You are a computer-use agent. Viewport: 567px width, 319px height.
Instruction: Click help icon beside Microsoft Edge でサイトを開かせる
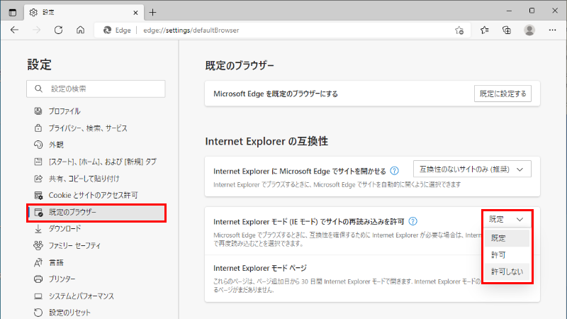click(x=395, y=171)
